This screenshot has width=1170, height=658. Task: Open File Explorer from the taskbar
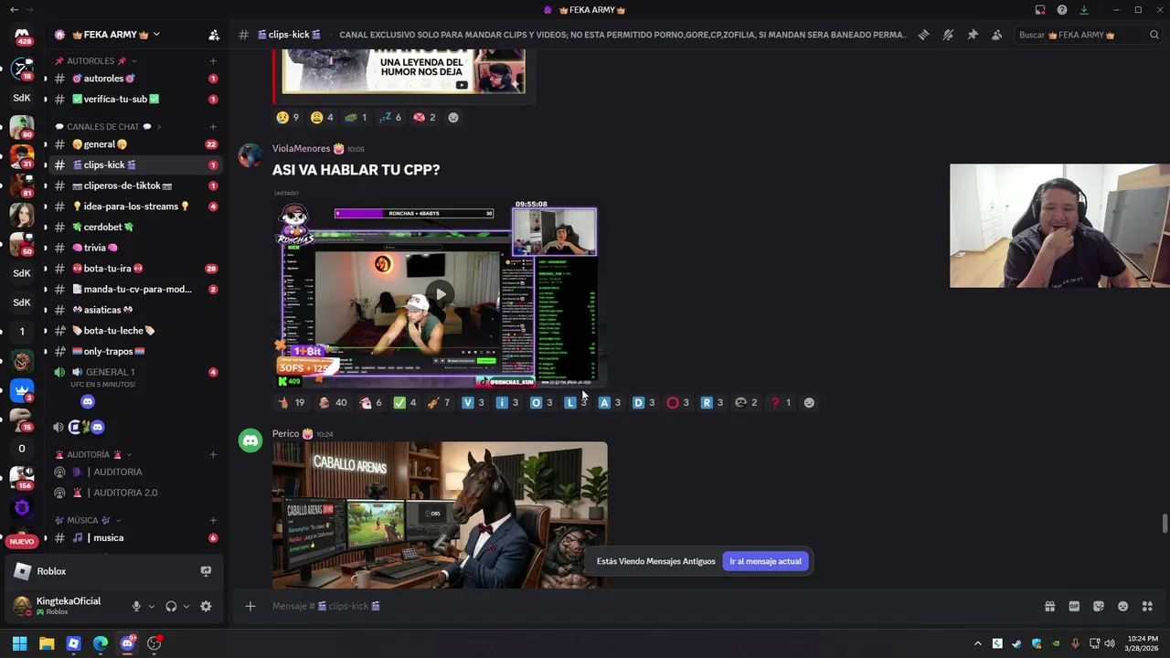click(x=47, y=643)
